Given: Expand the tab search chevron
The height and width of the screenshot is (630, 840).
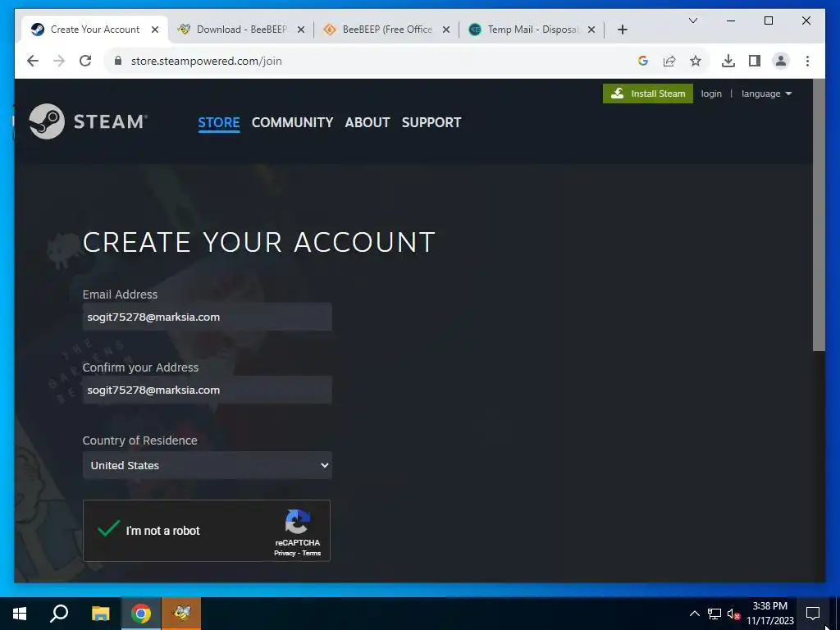Looking at the screenshot, I should [x=692, y=21].
